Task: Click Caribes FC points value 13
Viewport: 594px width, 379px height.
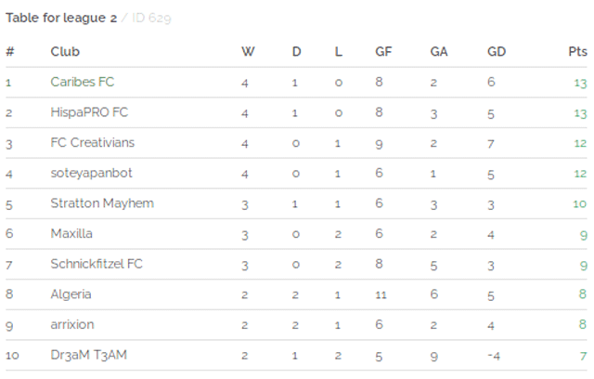Action: [x=580, y=83]
